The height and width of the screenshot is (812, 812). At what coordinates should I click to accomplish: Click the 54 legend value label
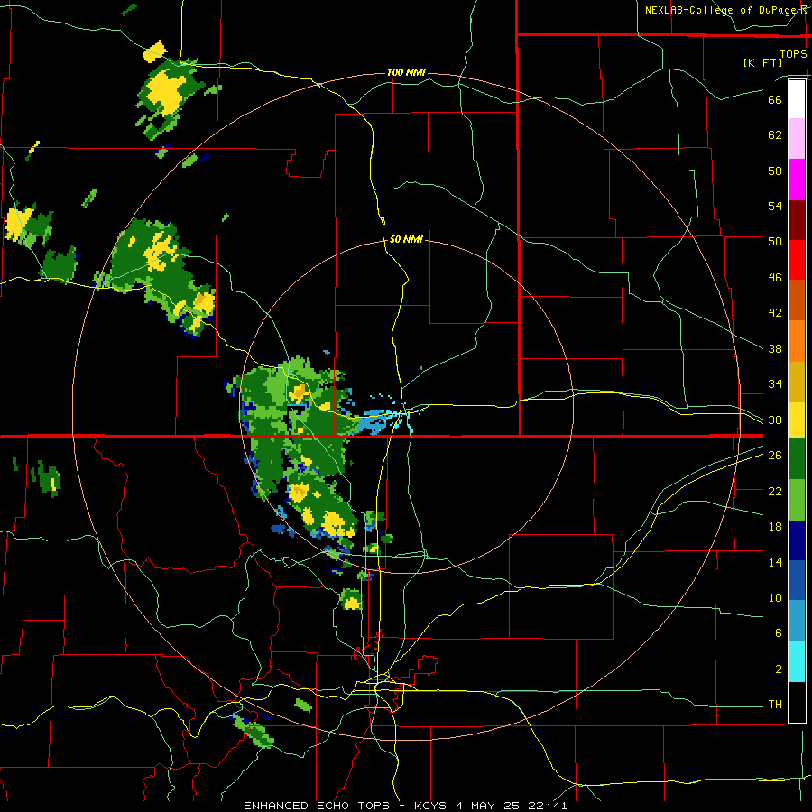click(x=775, y=206)
